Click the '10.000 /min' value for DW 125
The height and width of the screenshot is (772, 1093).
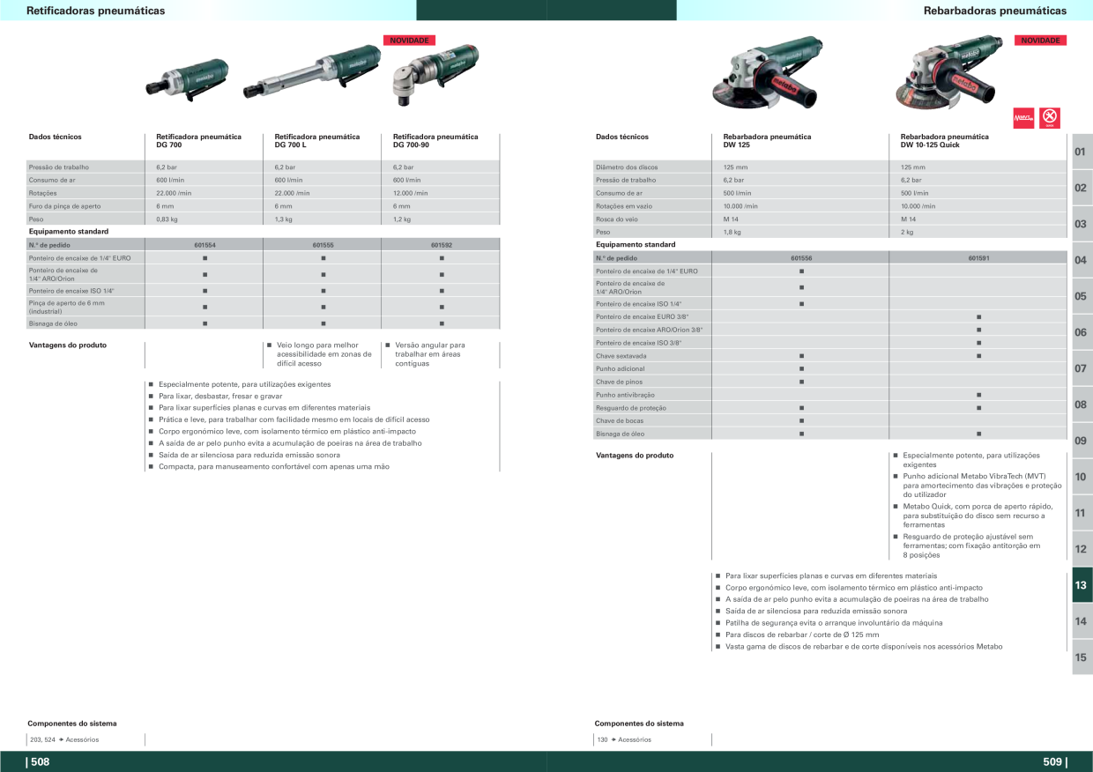(x=740, y=206)
